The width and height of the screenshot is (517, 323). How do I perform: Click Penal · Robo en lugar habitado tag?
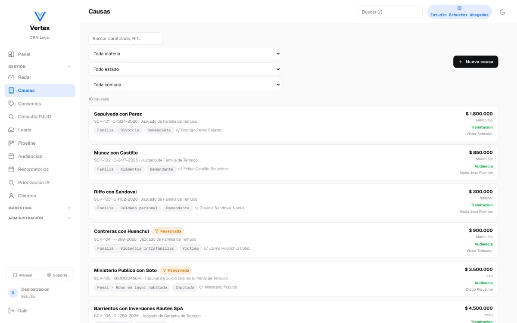click(132, 287)
